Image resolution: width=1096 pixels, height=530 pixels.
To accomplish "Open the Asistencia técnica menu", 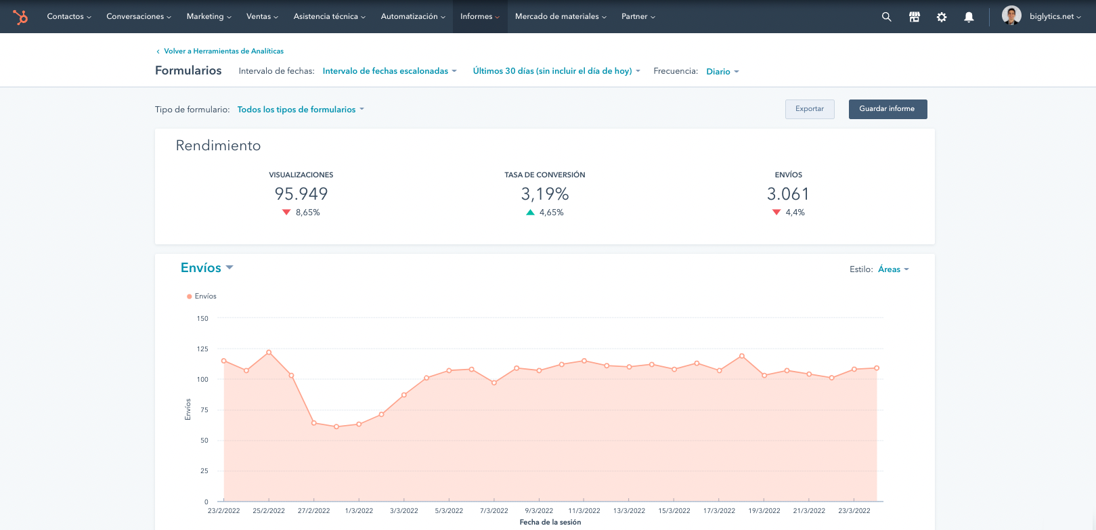I will pyautogui.click(x=330, y=16).
